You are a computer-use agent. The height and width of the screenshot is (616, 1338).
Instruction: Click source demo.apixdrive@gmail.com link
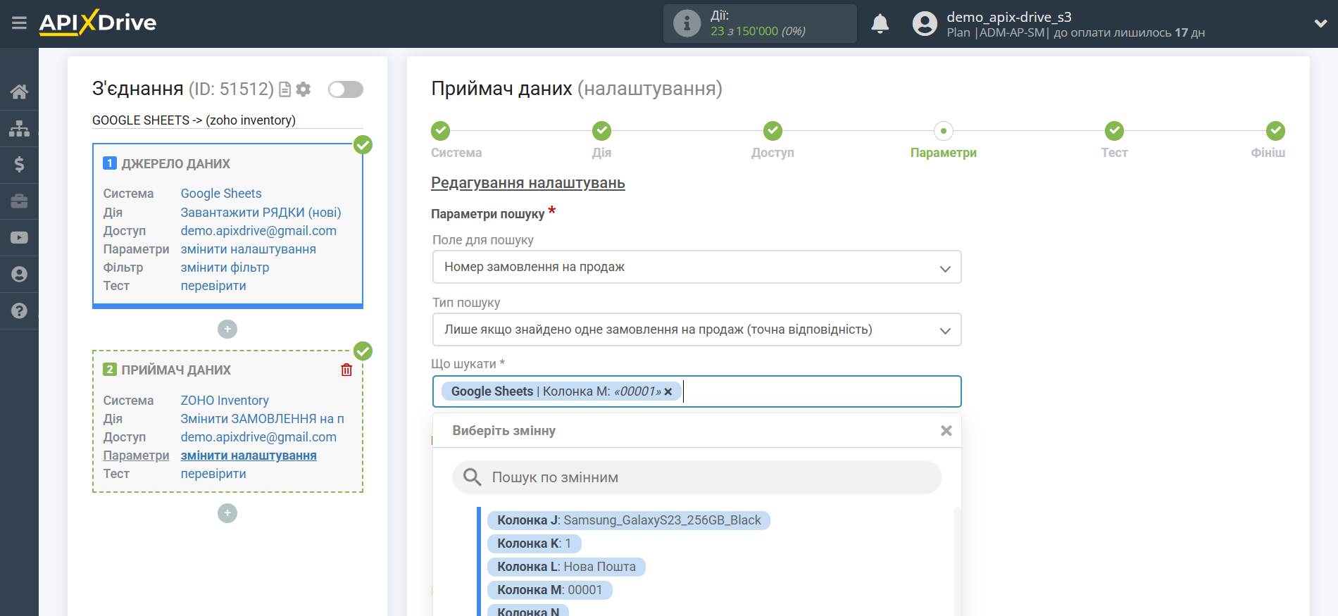point(258,231)
